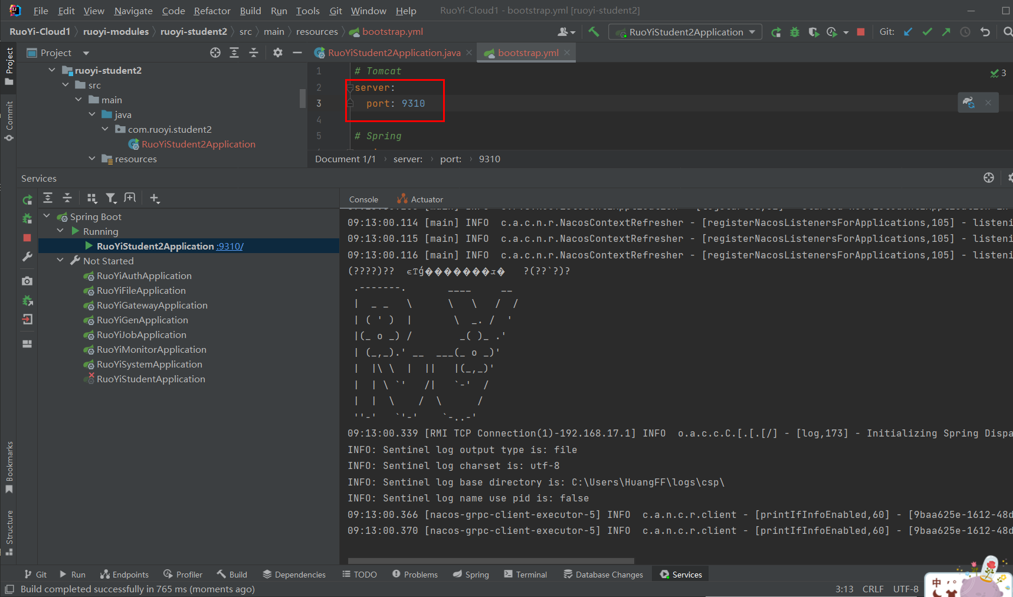Stop the application using red square in main toolbar
The height and width of the screenshot is (597, 1013).
861,32
